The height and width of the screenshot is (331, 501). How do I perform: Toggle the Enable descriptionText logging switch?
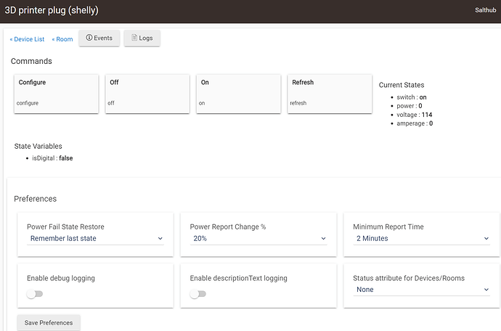point(197,294)
